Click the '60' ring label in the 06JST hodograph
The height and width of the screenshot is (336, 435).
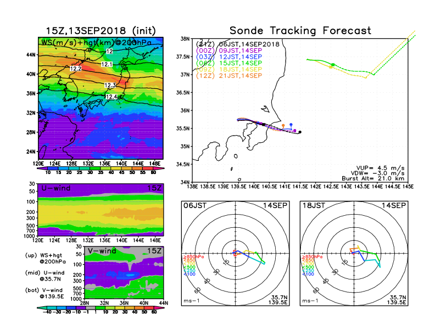tap(198, 290)
